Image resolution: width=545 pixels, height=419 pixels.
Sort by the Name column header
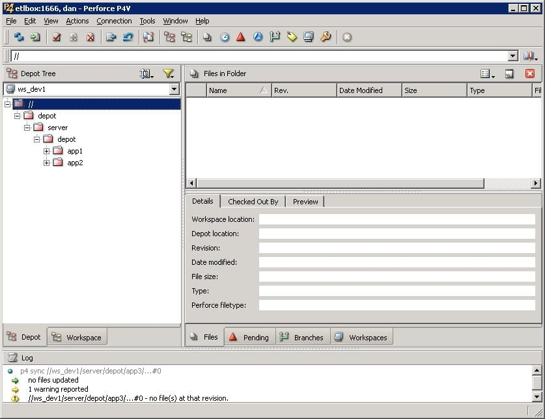239,90
